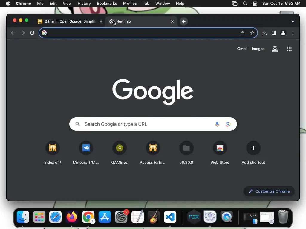Viewport: 306px width, 229px height.
Task: Open the Chrome profile avatar menu
Action: pyautogui.click(x=283, y=33)
